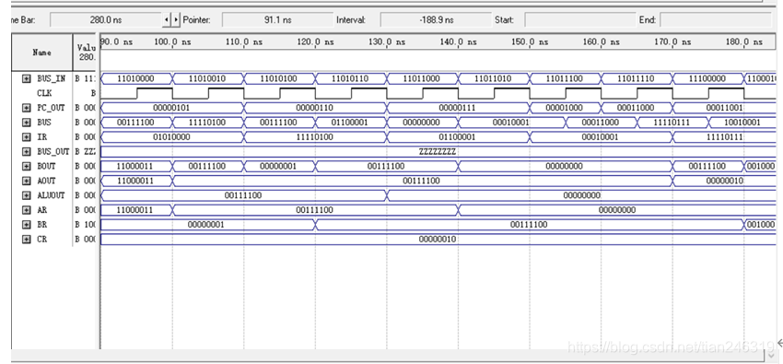This screenshot has width=783, height=364.
Task: Click PC_OUT value 00000111
Action: coord(458,107)
